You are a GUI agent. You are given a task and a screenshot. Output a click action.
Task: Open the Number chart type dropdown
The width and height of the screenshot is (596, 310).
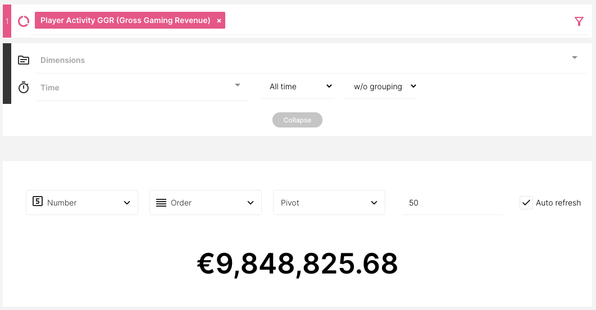82,203
